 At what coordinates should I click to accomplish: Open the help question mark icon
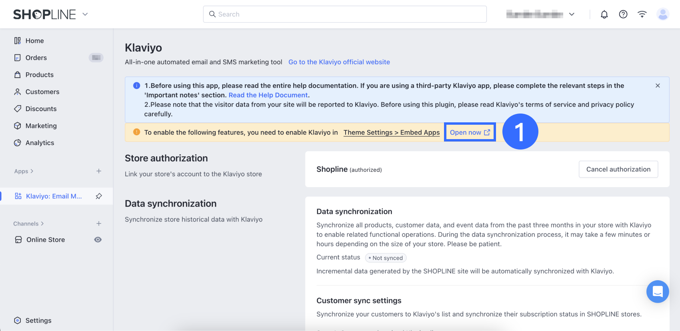point(623,14)
